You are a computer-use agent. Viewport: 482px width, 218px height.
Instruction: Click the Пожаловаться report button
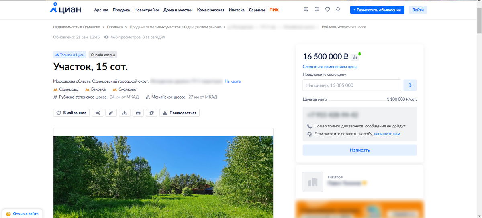[x=180, y=113]
